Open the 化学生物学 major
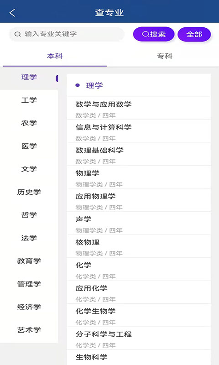 [139, 315]
